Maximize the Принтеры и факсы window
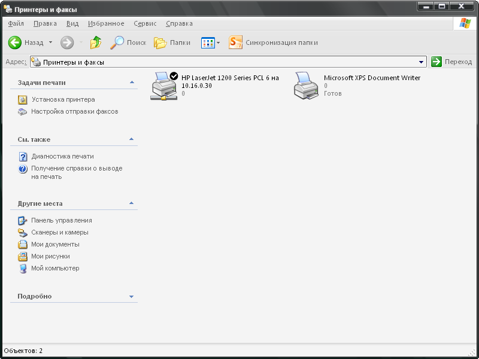Image resolution: width=479 pixels, height=359 pixels. tap(442, 7)
